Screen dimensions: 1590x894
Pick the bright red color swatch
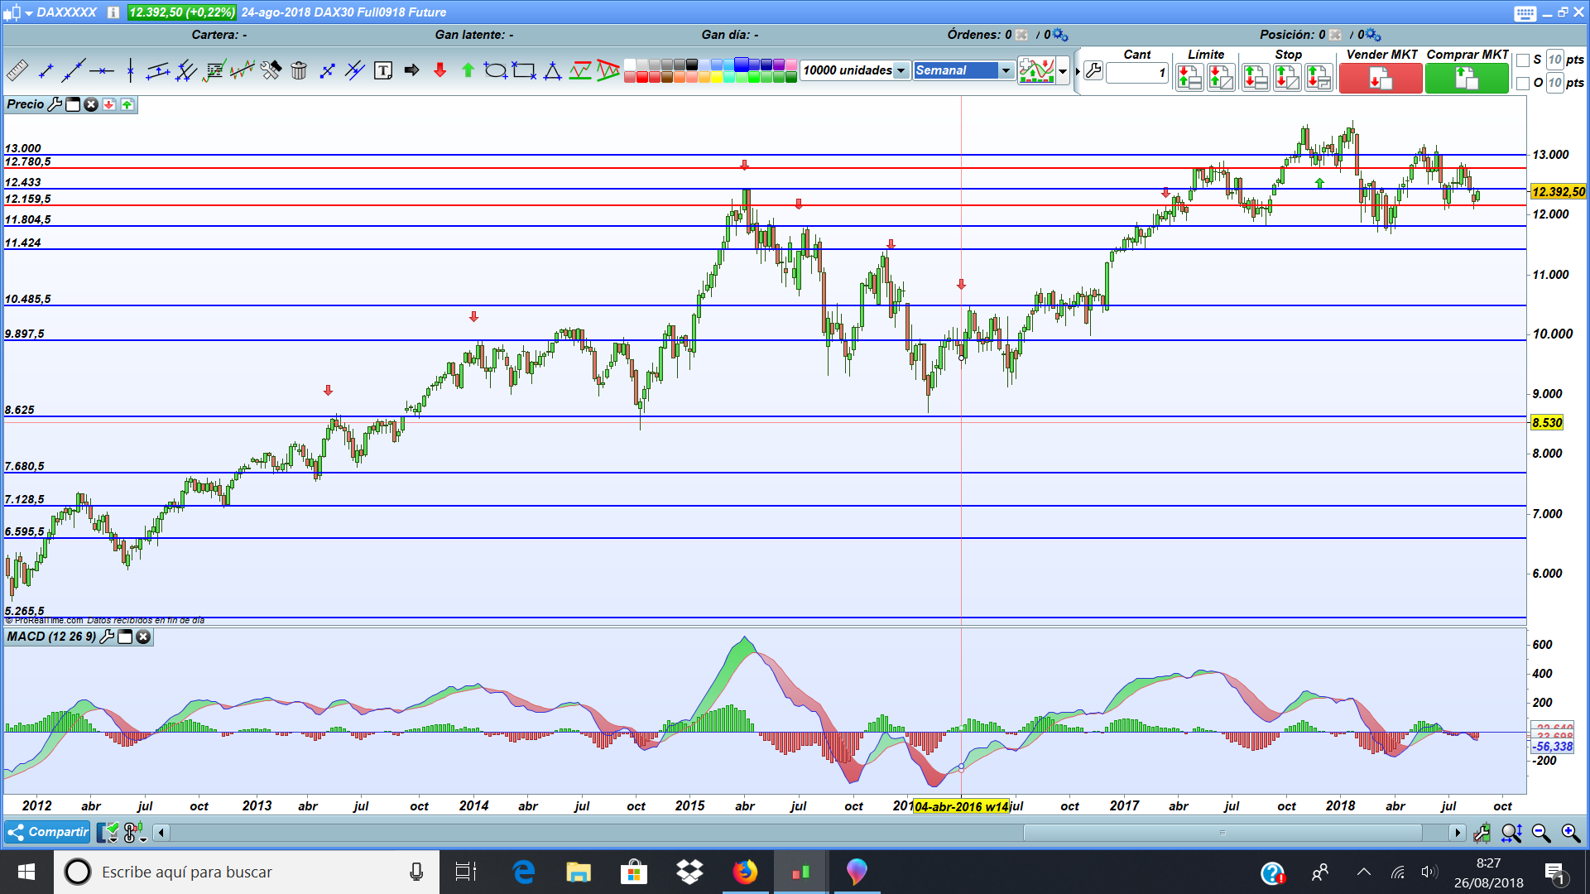(x=642, y=77)
